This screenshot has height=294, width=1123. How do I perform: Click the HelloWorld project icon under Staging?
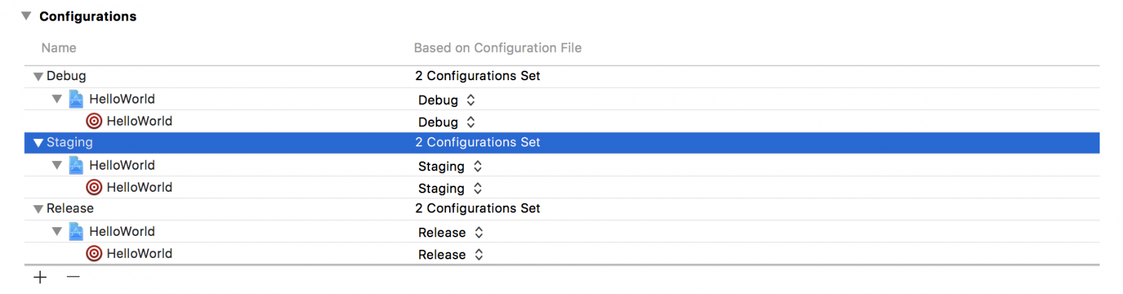point(76,166)
